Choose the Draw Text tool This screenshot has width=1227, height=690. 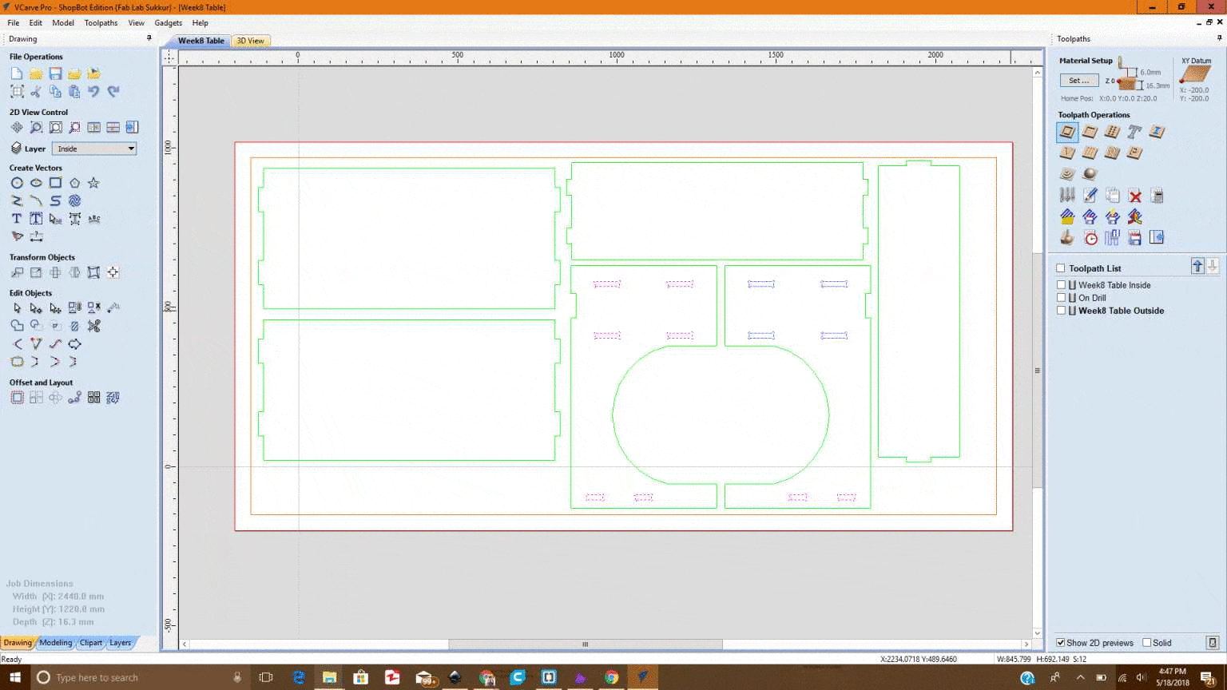(17, 219)
